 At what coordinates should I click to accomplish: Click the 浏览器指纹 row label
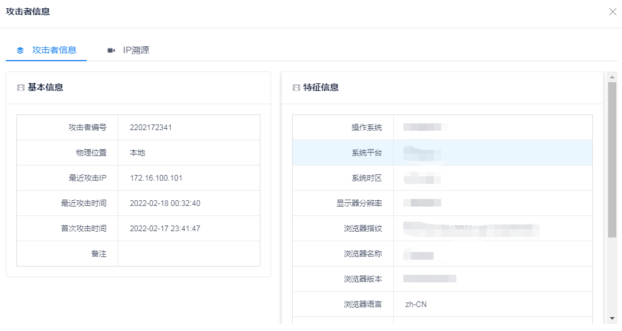363,229
